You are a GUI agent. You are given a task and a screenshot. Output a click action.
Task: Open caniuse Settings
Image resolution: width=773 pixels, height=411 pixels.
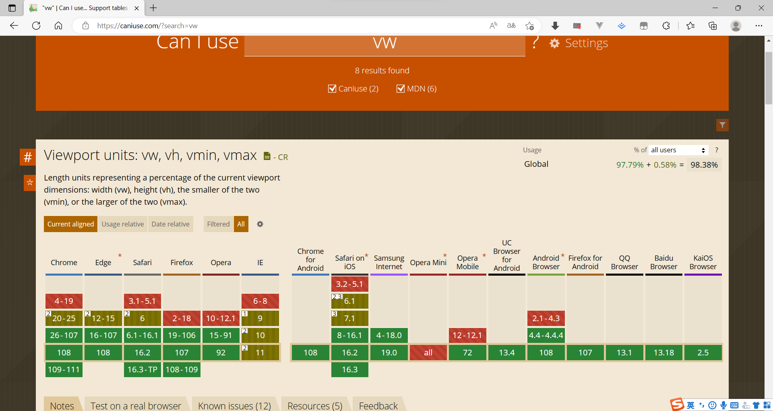pyautogui.click(x=579, y=43)
